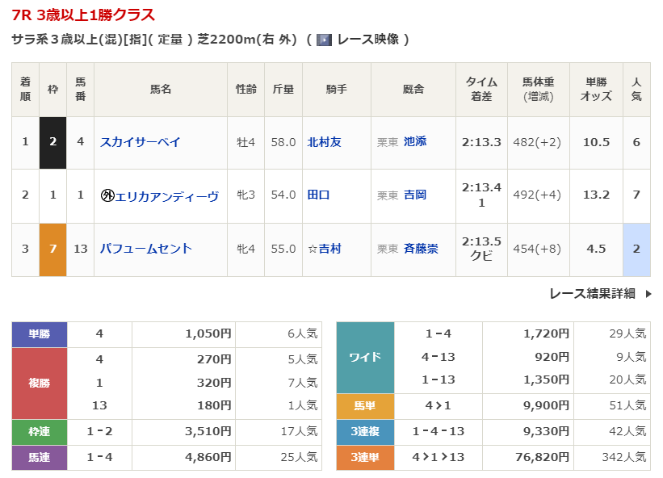Open horse スカイサーベイ profile
The width and height of the screenshot is (663, 478).
tap(141, 142)
